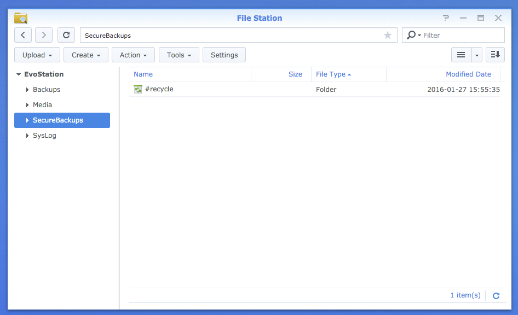Click the favorite star in the path bar

pyautogui.click(x=388, y=35)
